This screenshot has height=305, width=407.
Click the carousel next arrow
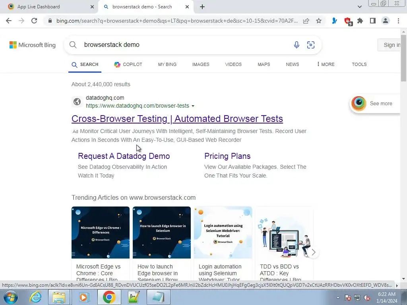coord(313,252)
